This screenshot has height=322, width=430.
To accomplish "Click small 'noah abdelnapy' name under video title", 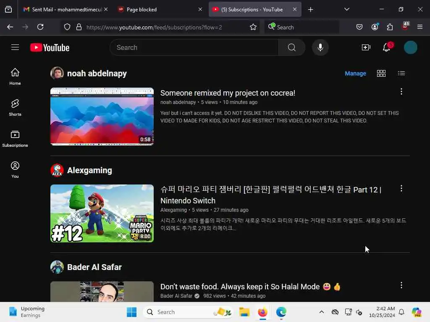I will point(178,102).
